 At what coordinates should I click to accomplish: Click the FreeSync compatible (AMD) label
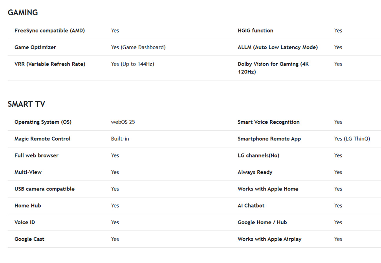[49, 31]
